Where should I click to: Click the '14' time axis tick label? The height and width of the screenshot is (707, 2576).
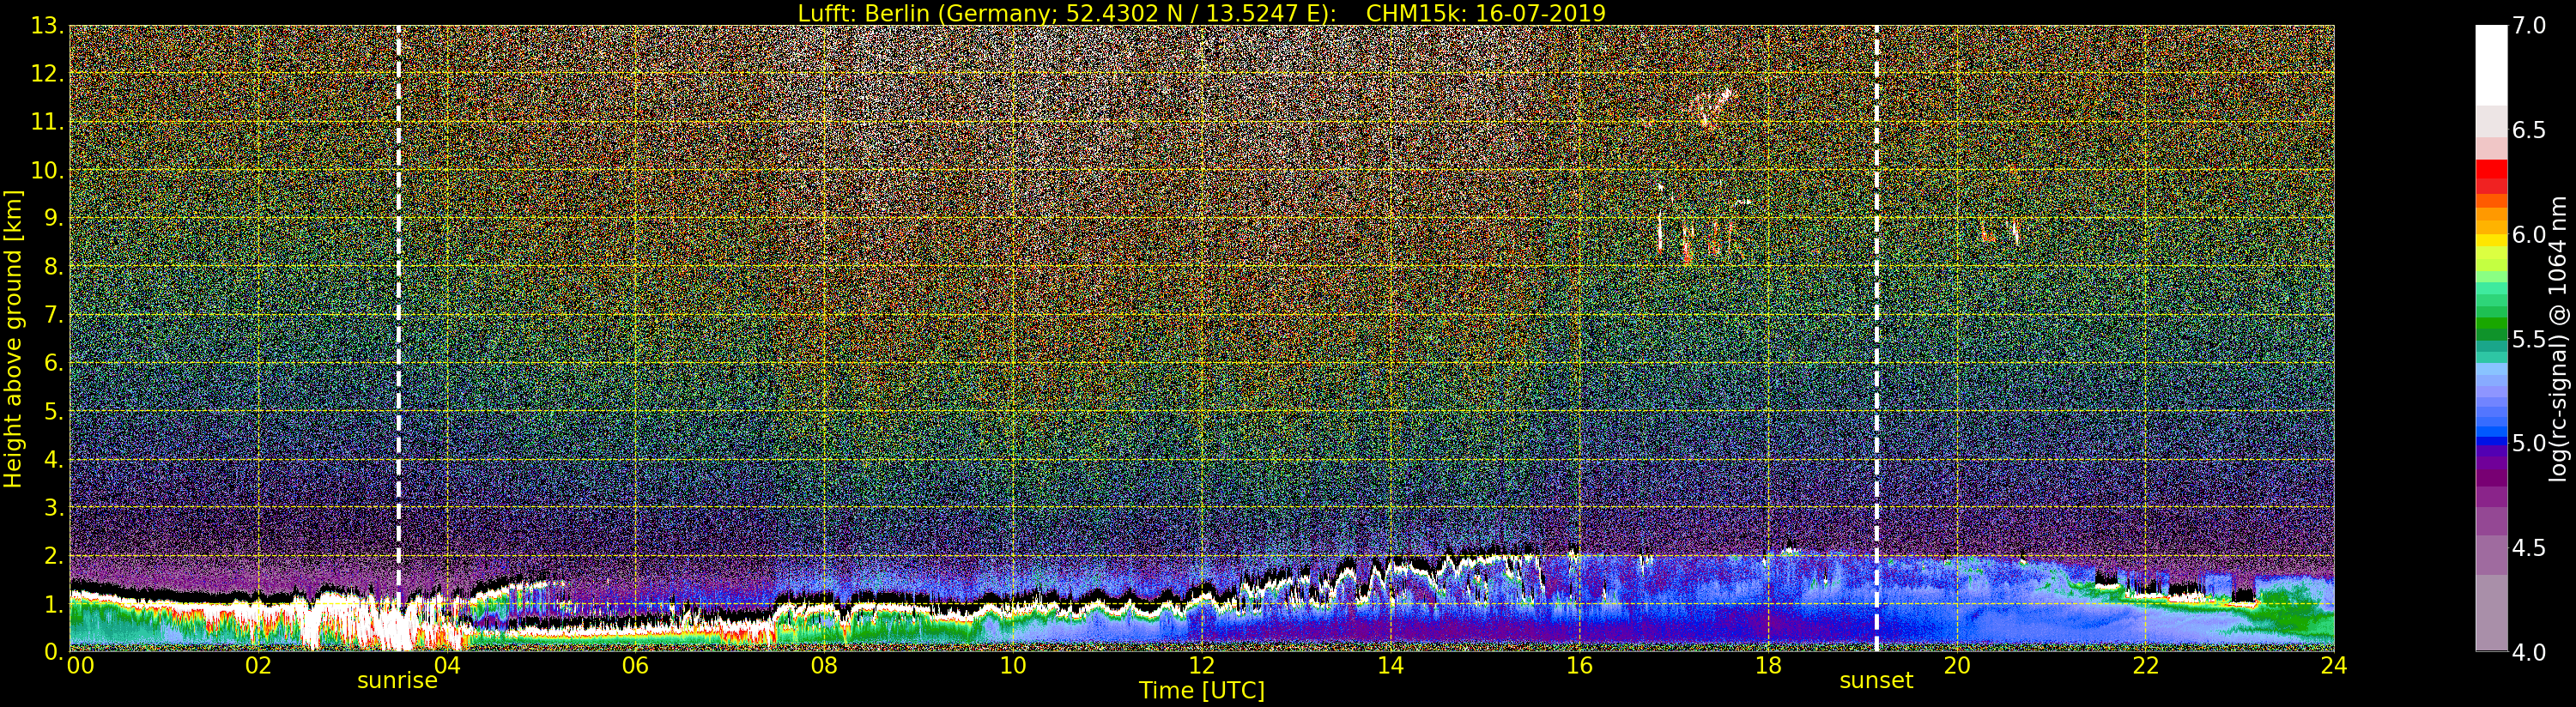1390,666
